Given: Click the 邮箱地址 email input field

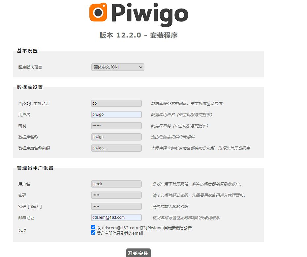Looking at the screenshot, I should [x=116, y=218].
